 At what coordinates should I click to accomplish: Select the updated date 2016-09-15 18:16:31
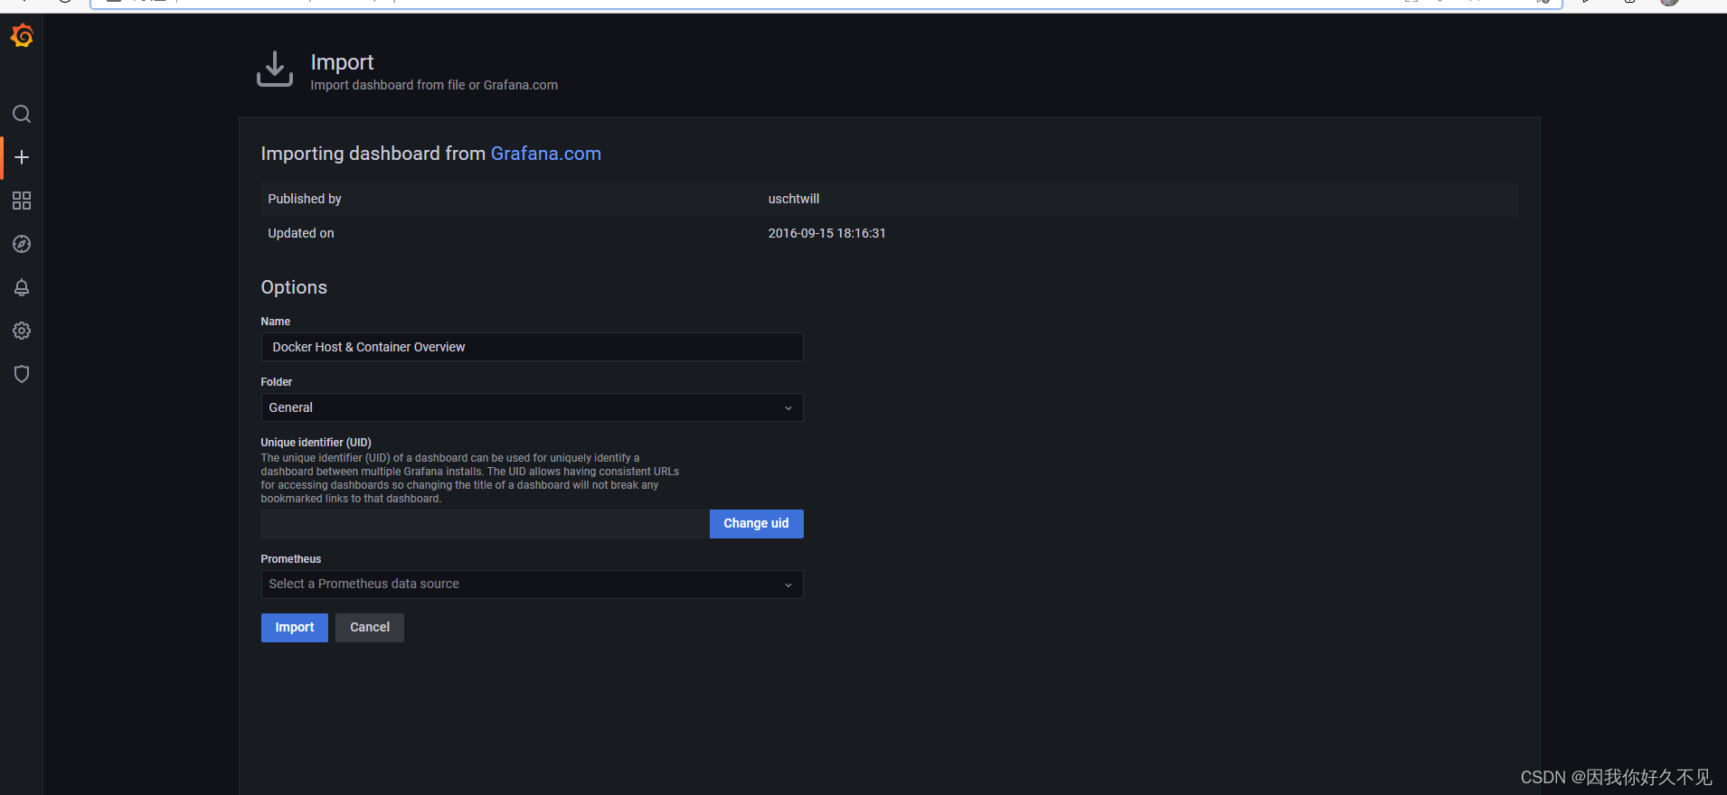[x=826, y=233]
